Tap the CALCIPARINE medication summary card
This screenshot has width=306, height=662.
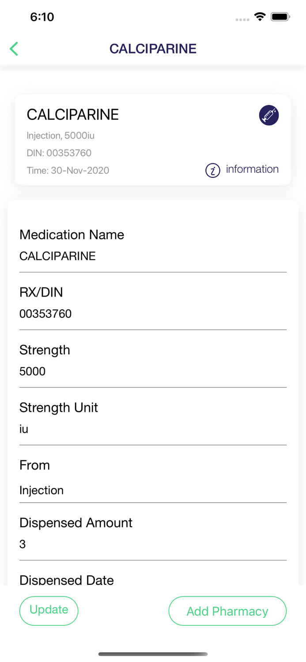153,140
